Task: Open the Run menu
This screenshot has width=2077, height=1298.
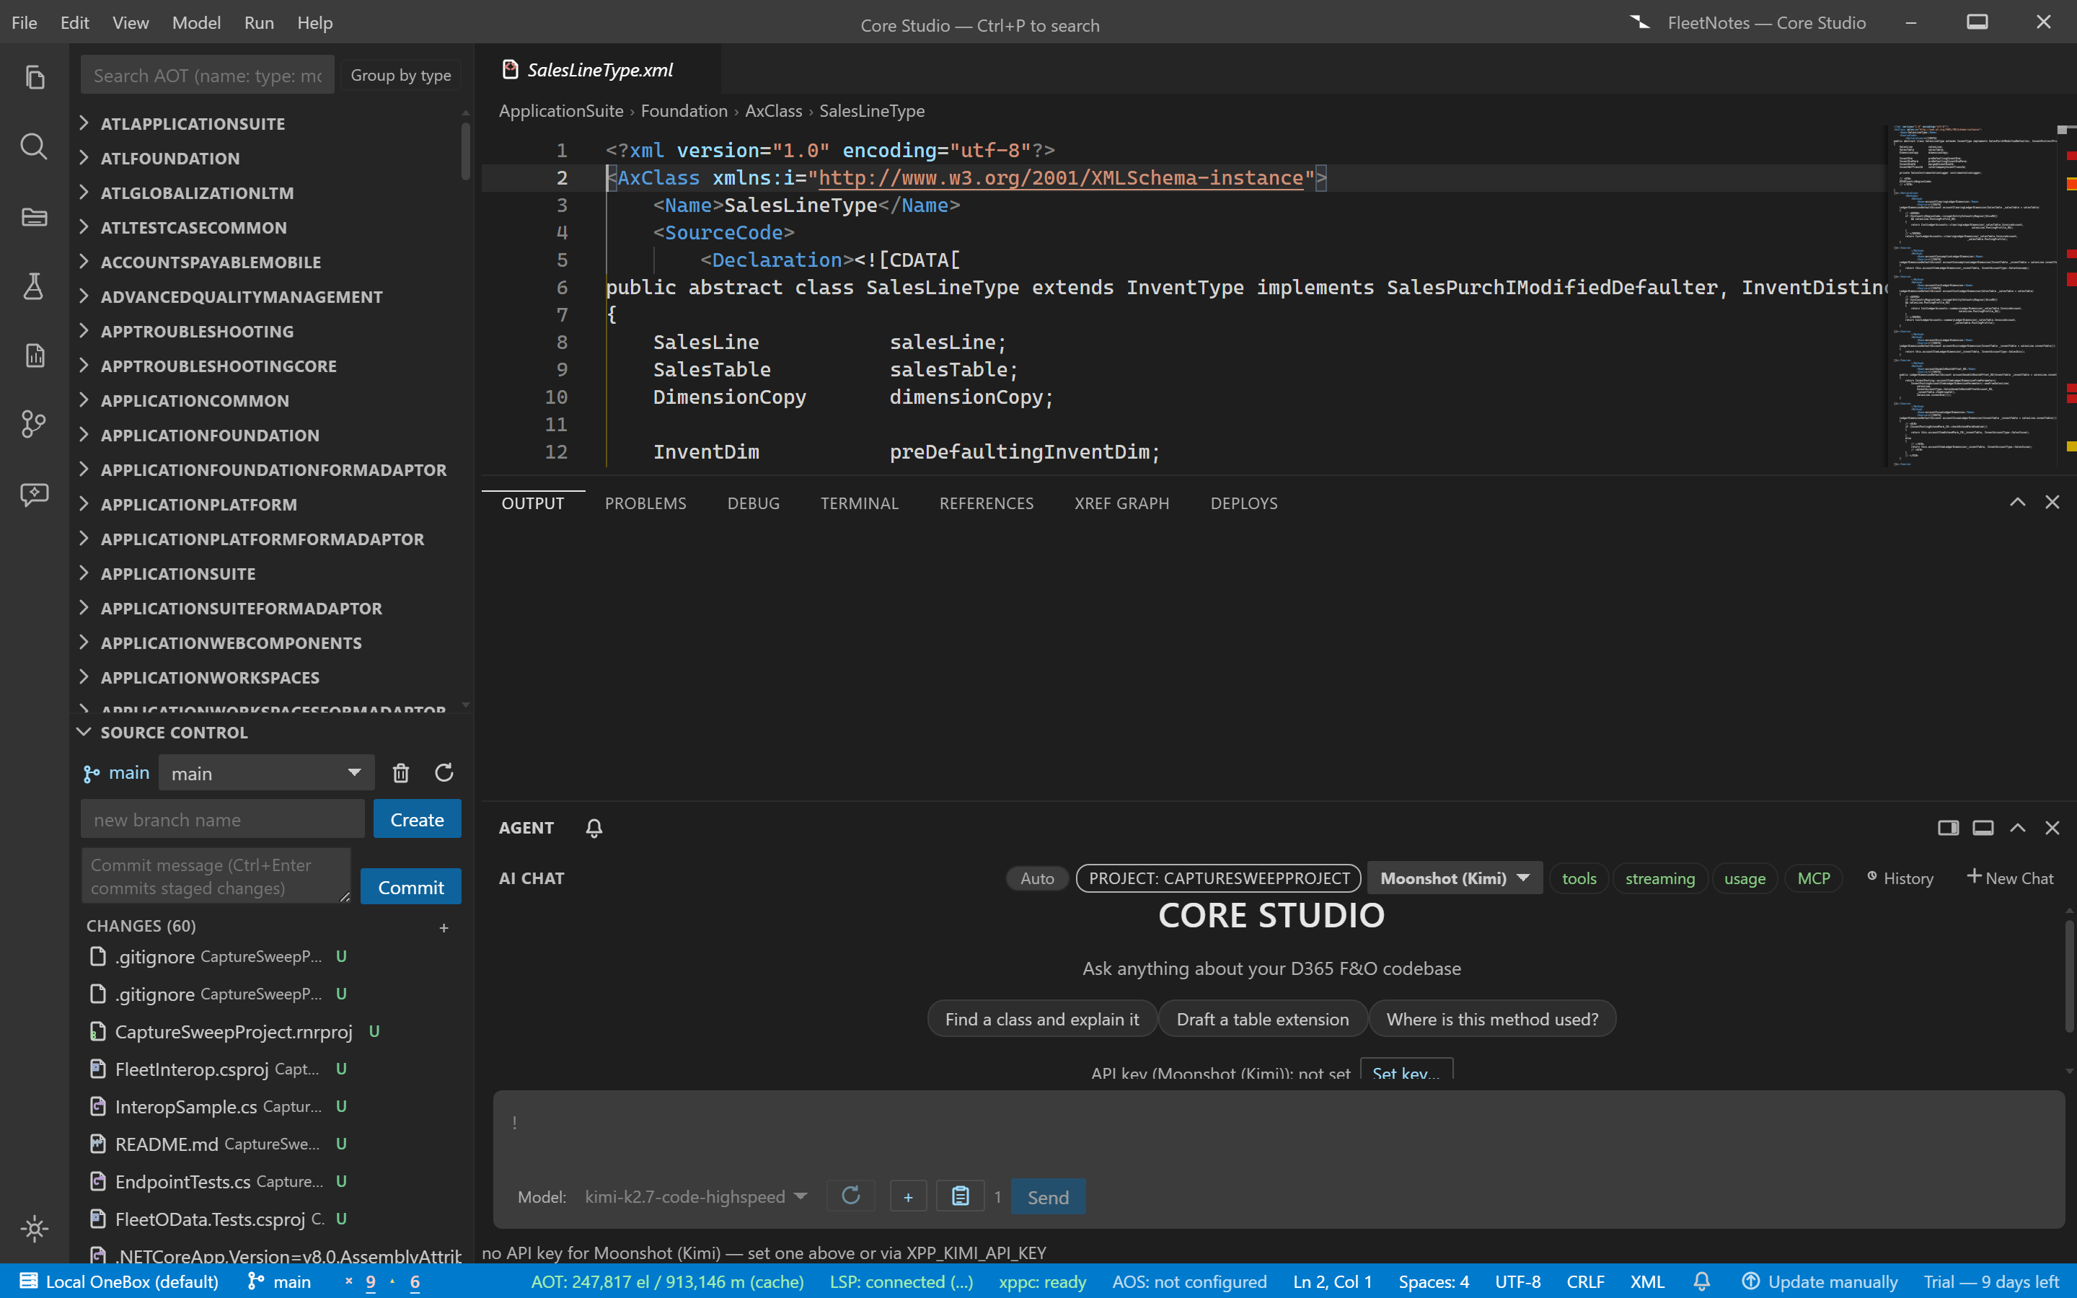Action: pos(258,23)
